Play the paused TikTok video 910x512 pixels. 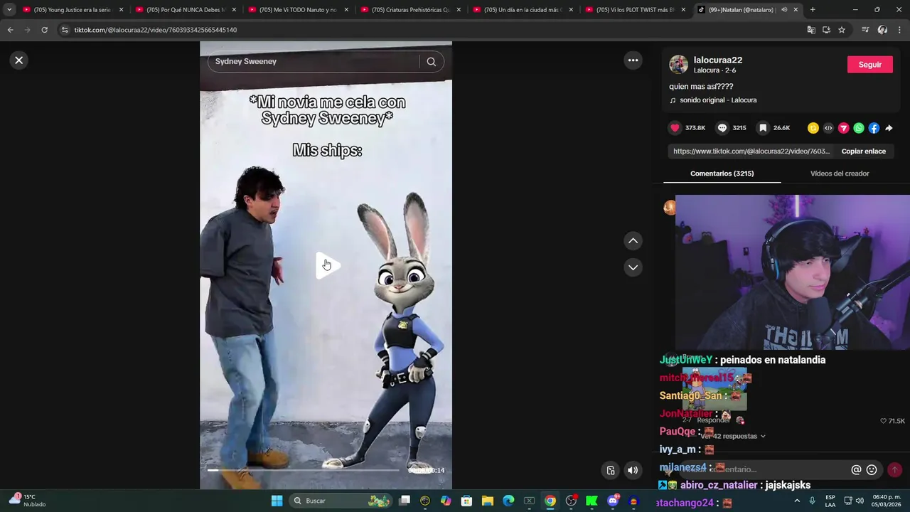(326, 265)
